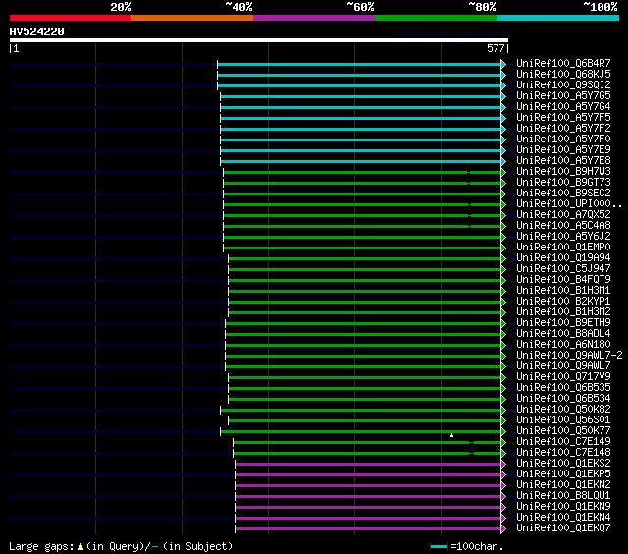Select the UniRef100_Q6B4R7 hit label

tap(563, 63)
